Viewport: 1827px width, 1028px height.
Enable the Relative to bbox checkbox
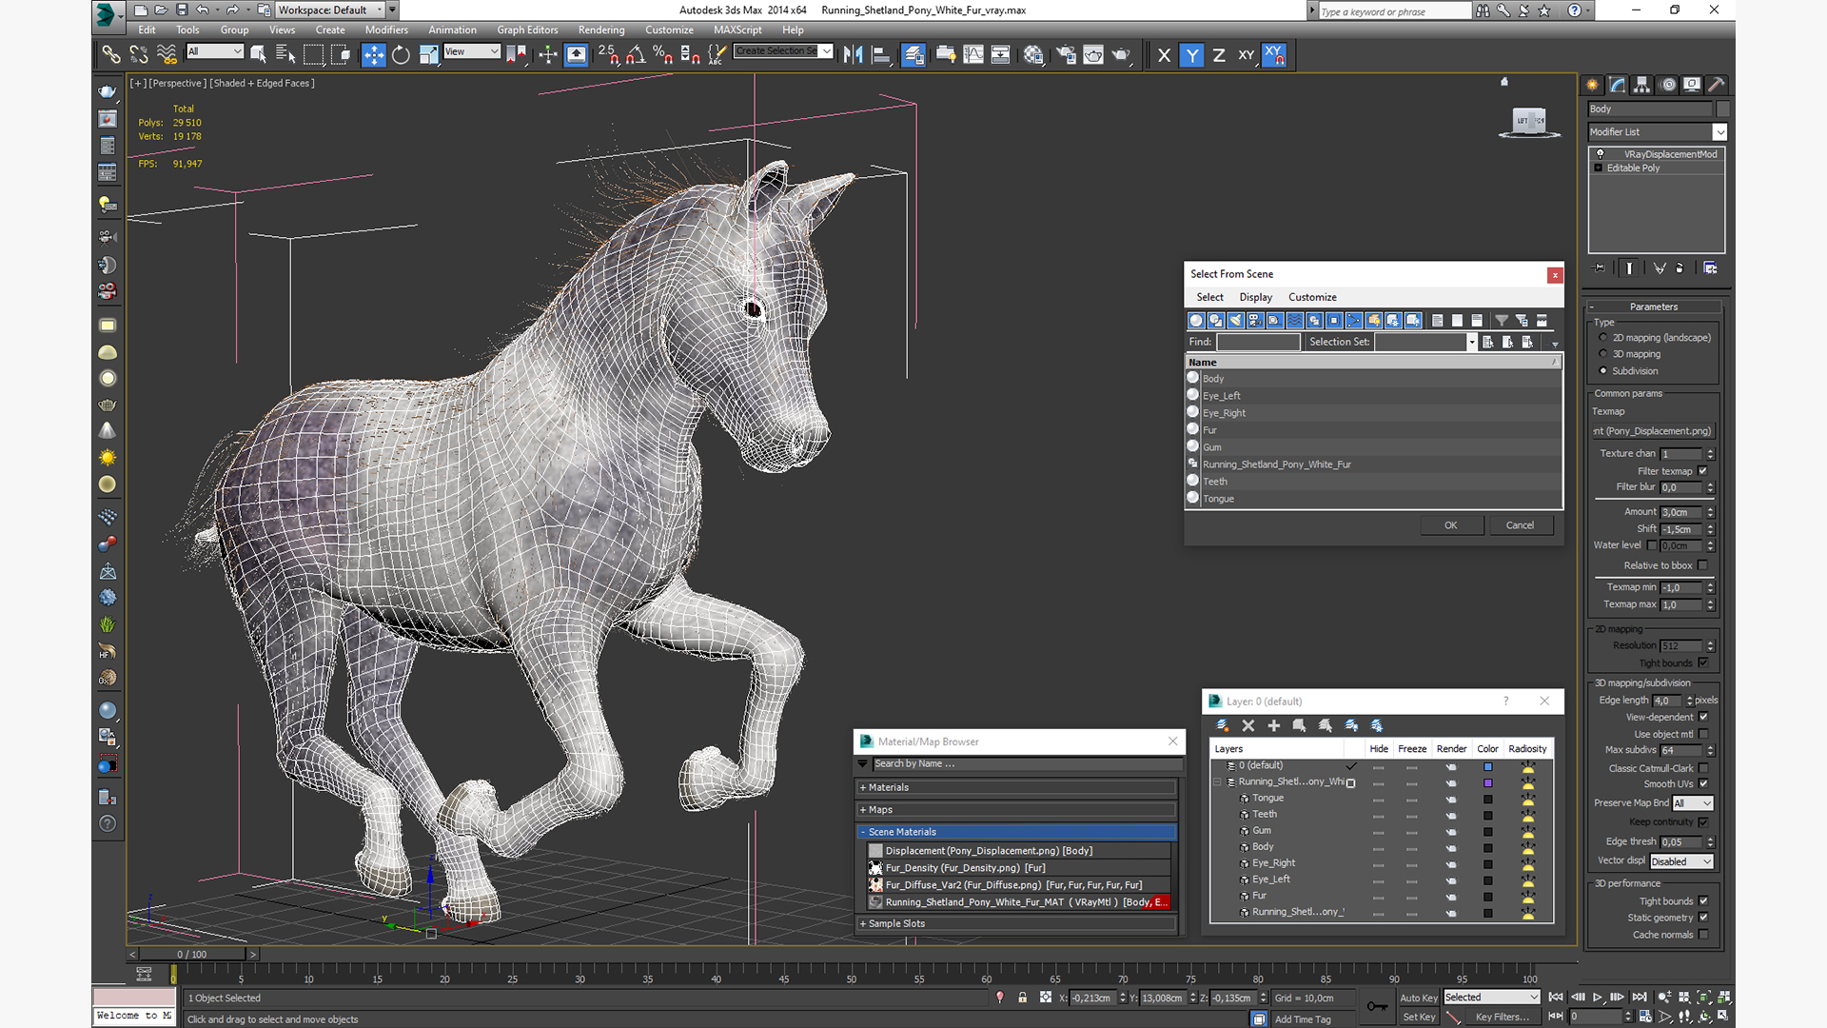coord(1703,565)
